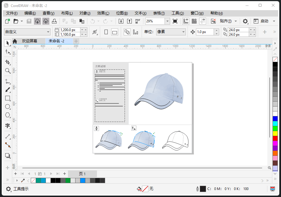The width and height of the screenshot is (281, 197).
Task: Open the zoom level 29% dropdown
Action: (167, 21)
